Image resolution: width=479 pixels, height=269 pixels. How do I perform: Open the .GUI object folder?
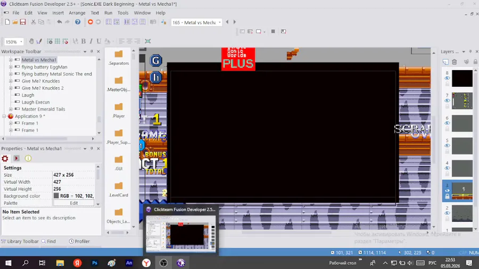click(x=119, y=163)
